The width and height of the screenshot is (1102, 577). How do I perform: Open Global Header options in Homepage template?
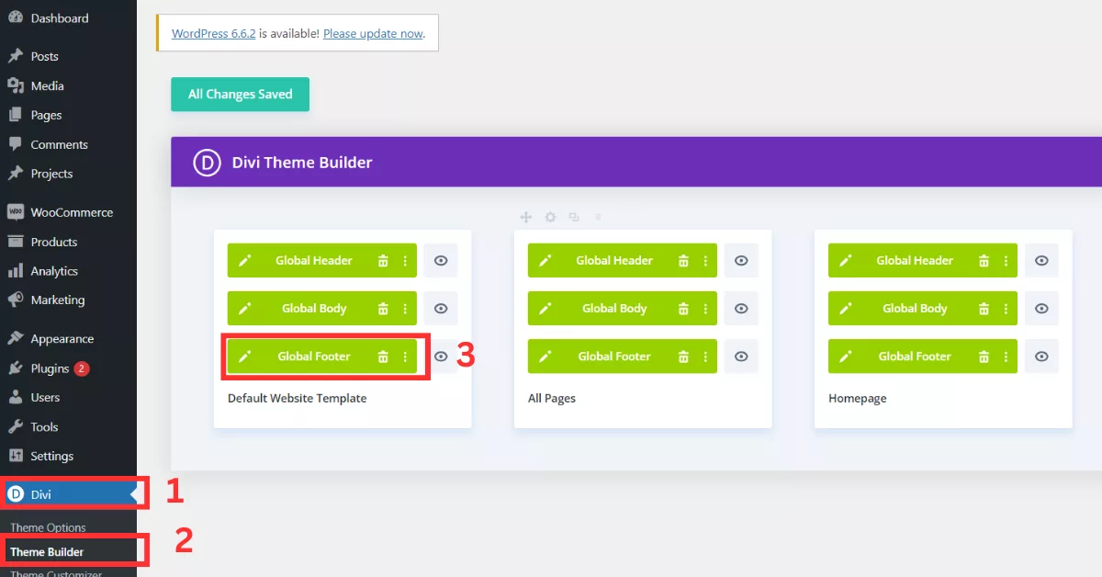click(1006, 261)
